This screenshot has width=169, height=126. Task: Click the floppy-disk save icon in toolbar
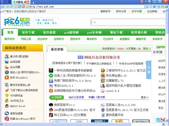click(x=2, y=6)
